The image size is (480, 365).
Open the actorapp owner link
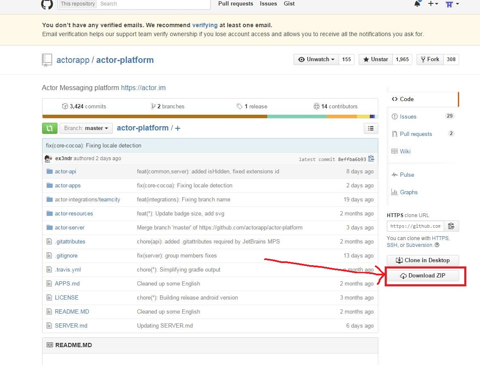[73, 60]
